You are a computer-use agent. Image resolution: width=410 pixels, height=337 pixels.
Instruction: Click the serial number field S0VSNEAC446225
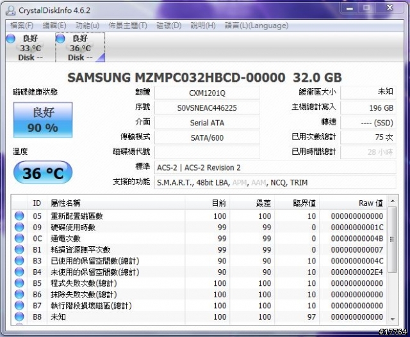(x=207, y=108)
